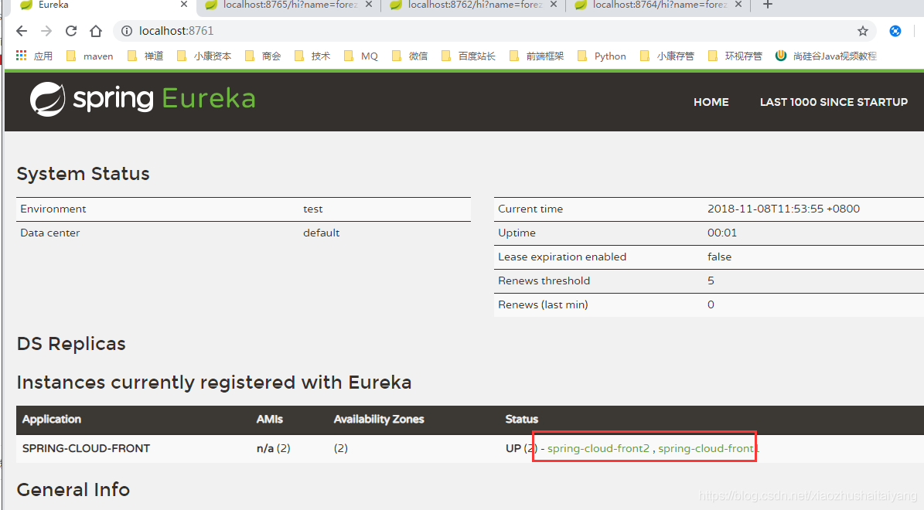Click the Spring Eureka logo
The height and width of the screenshot is (510, 924).
pos(142,98)
